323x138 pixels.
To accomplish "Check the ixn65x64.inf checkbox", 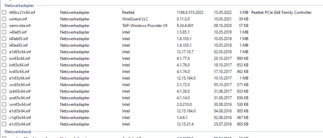I will tap(4, 58).
